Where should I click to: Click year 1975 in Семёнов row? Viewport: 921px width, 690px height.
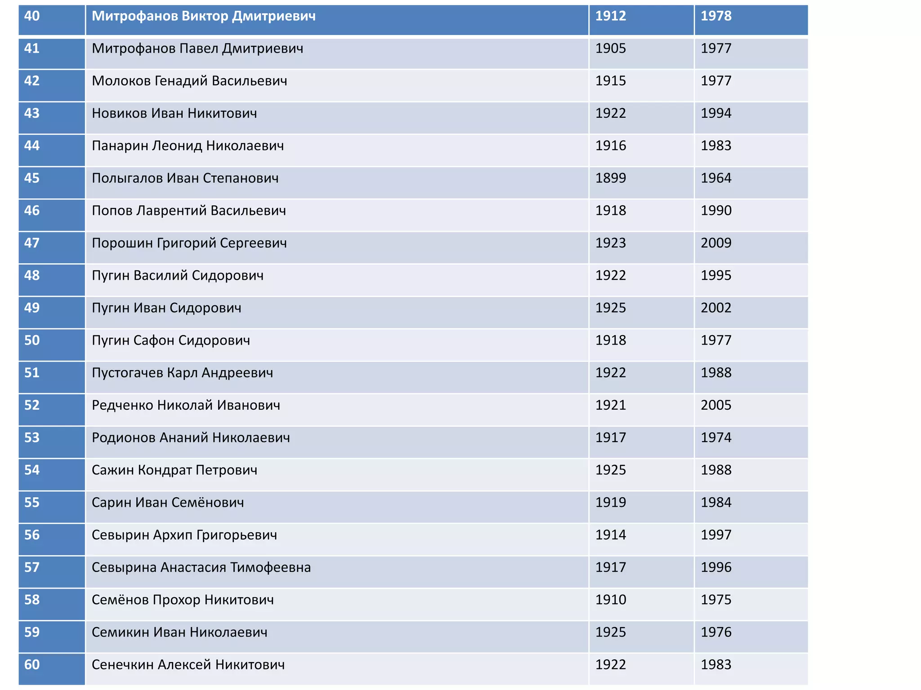pos(716,600)
